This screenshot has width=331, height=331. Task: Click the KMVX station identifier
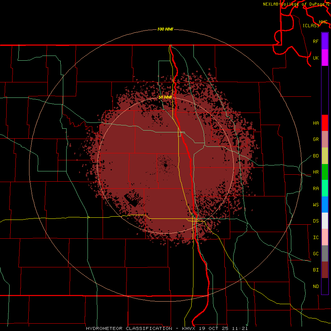[189, 328]
